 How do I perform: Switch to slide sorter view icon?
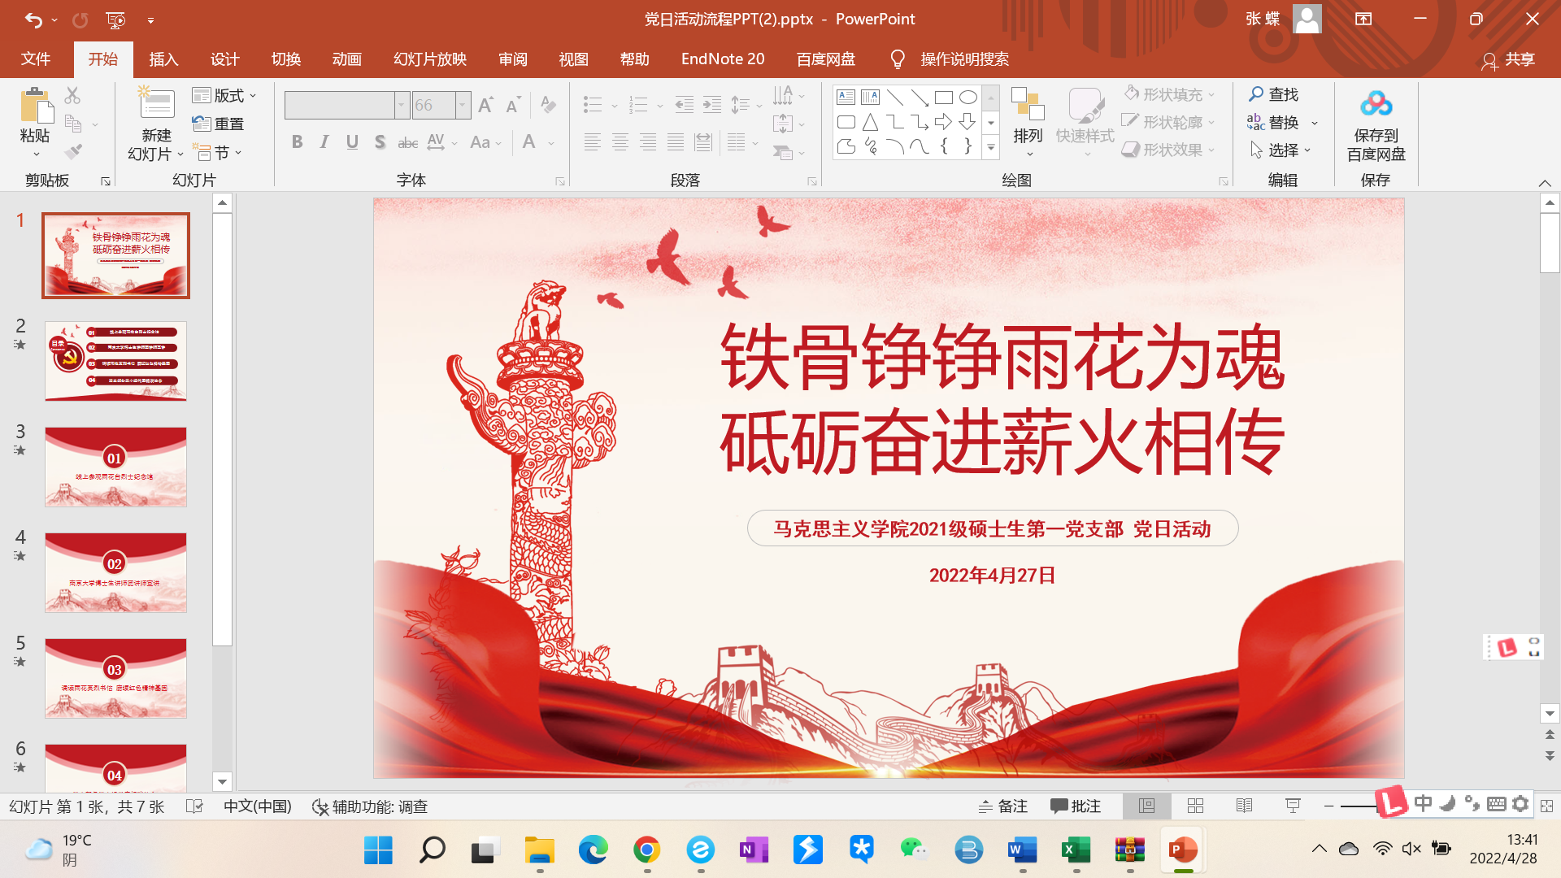pyautogui.click(x=1195, y=806)
